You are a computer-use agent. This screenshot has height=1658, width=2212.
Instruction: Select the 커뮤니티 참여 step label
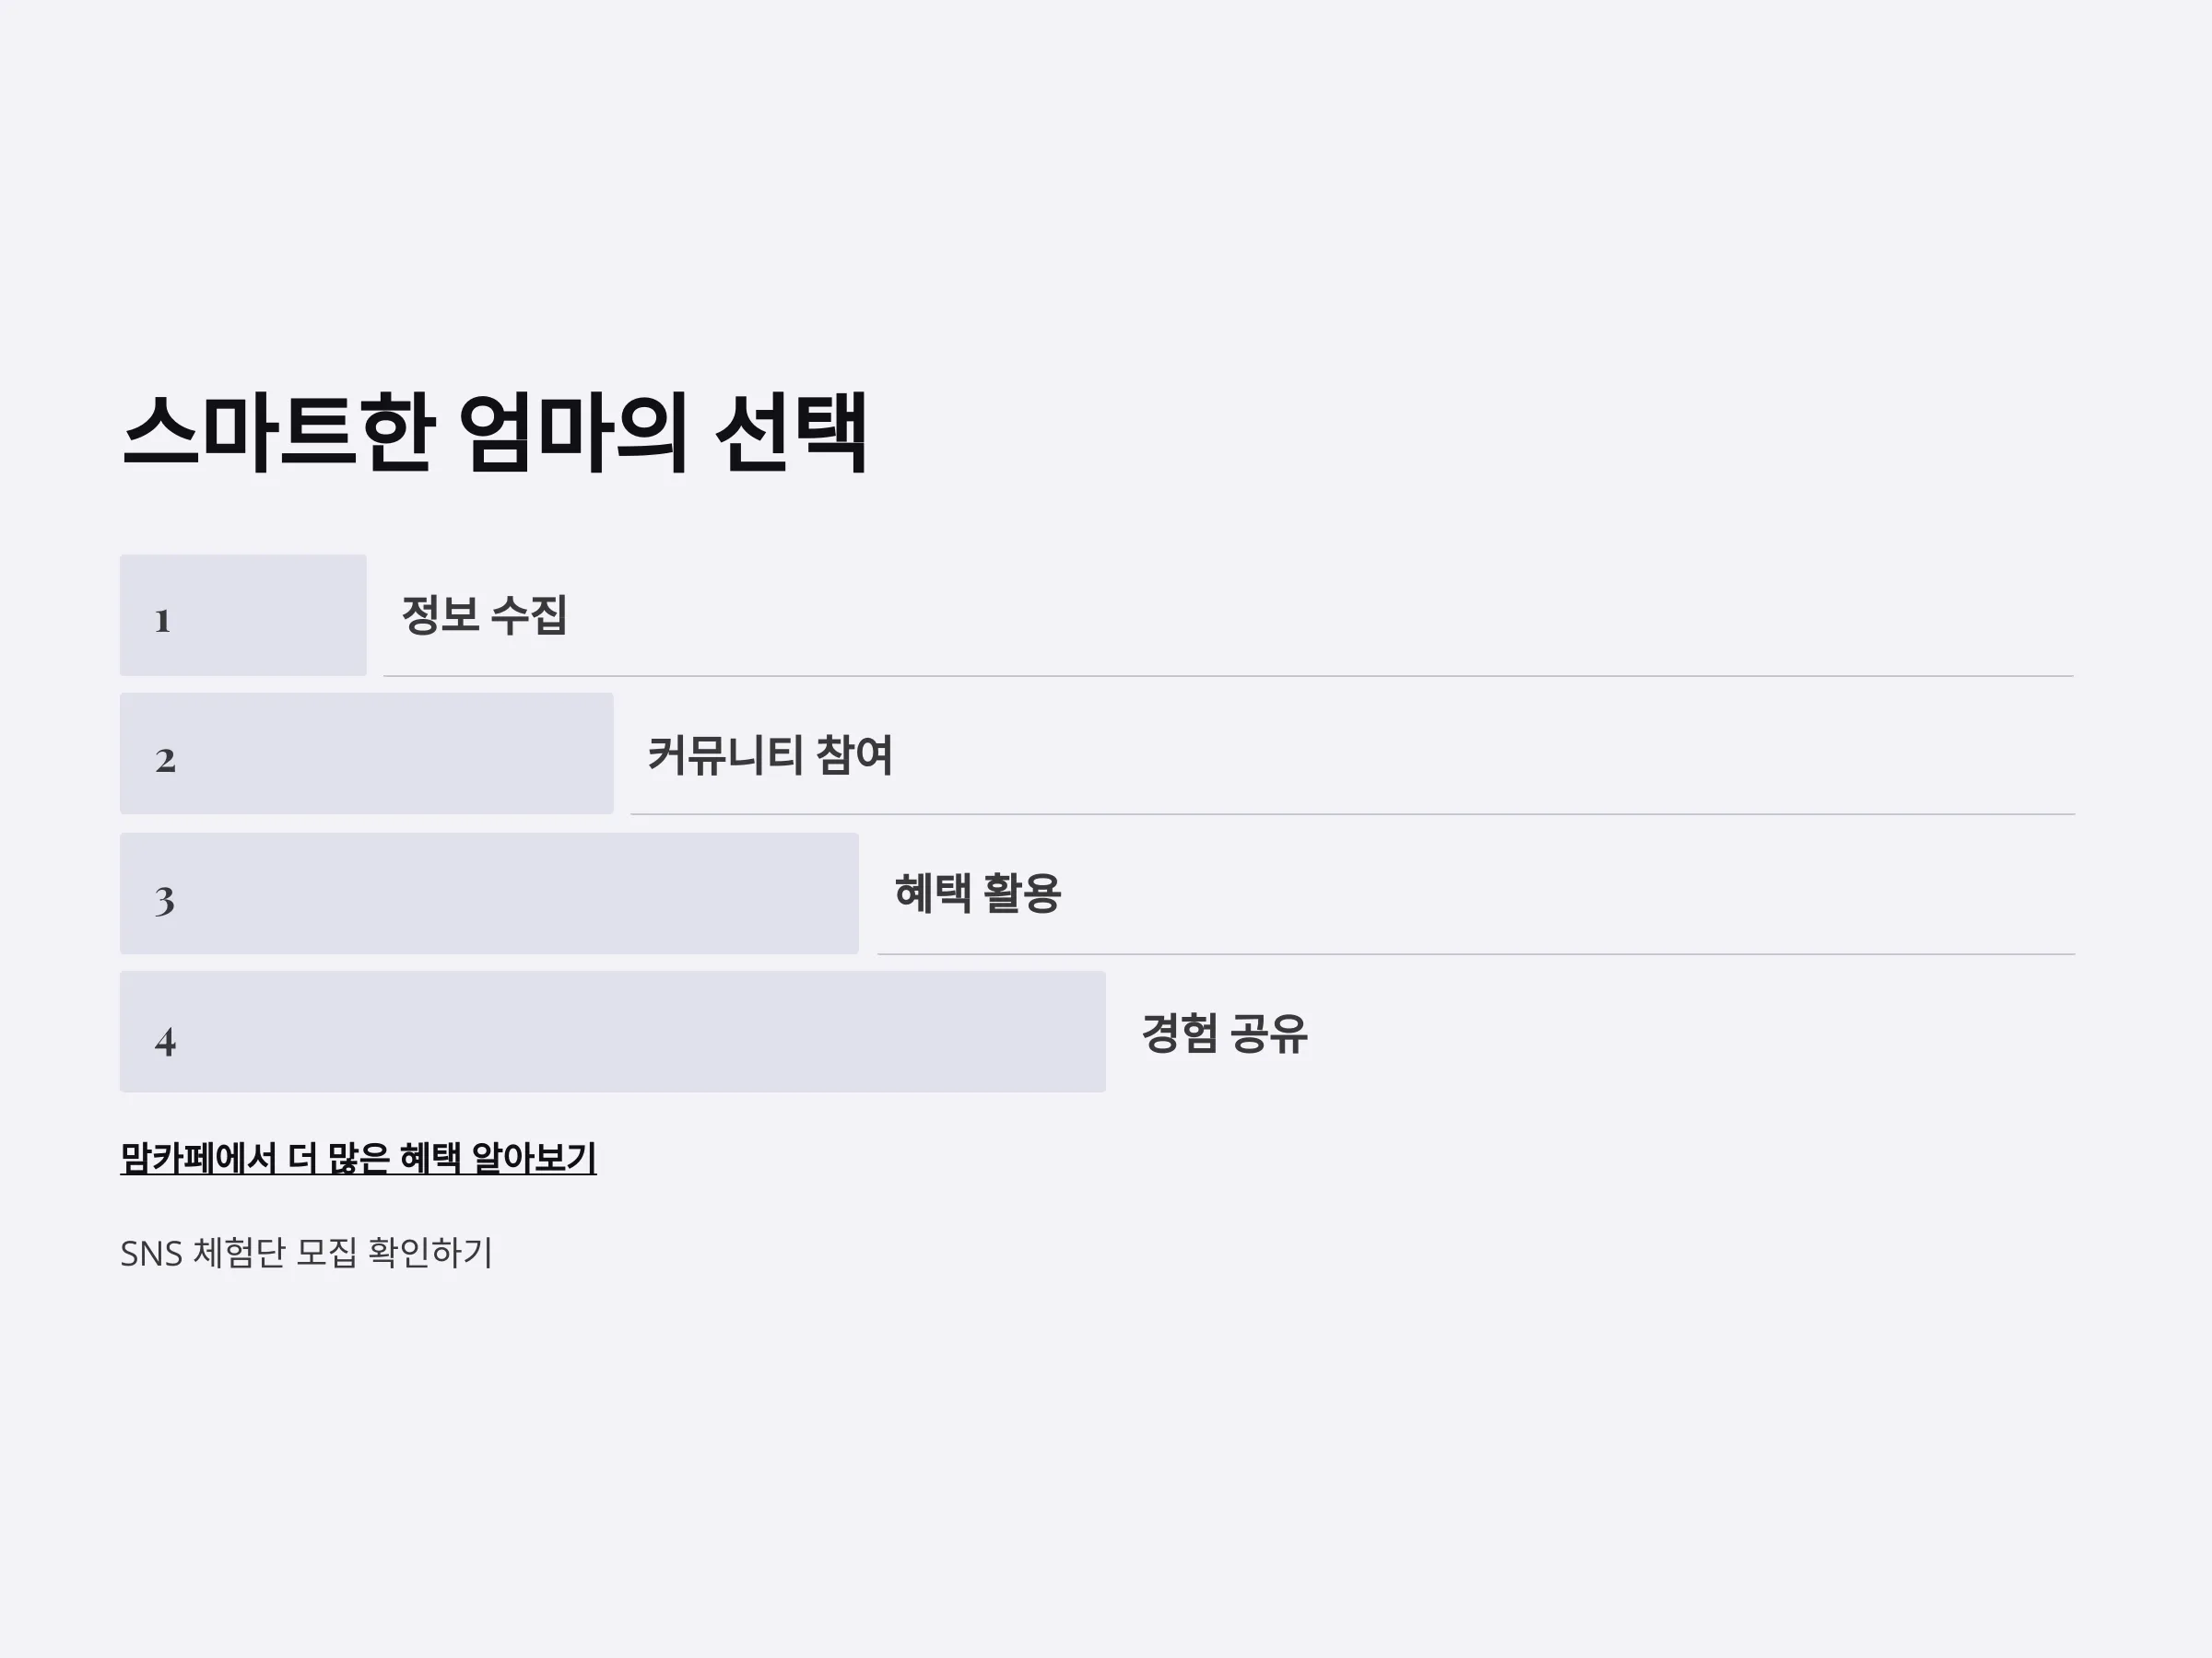(770, 754)
